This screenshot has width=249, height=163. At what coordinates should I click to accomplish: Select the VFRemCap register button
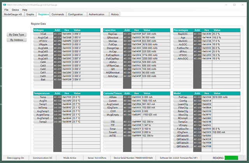click(113, 65)
